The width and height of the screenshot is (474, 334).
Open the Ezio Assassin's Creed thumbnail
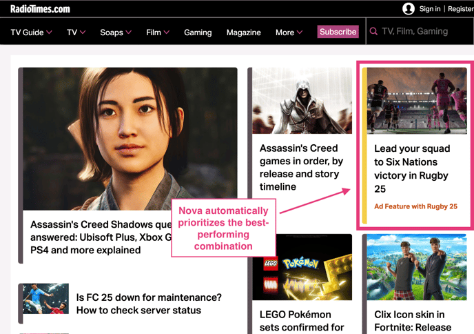[302, 101]
